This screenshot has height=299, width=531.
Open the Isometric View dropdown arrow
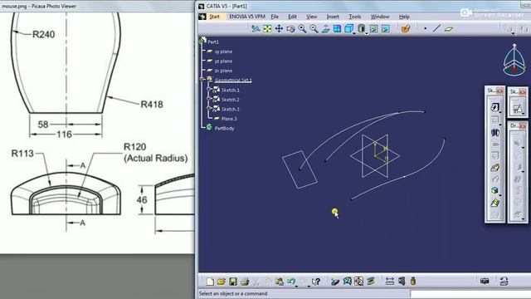click(354, 33)
